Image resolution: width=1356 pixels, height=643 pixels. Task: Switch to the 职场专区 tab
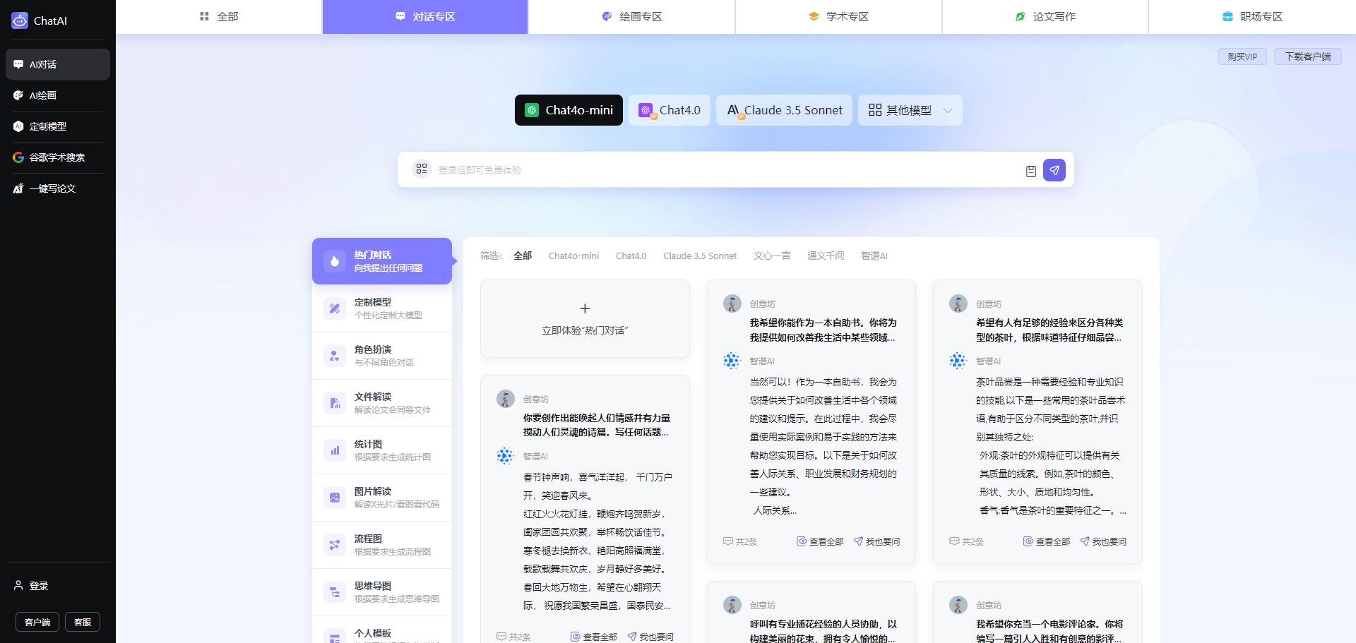point(1252,16)
